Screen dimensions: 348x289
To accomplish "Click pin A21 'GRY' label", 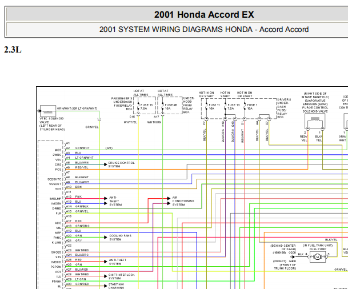I will 78,240.
